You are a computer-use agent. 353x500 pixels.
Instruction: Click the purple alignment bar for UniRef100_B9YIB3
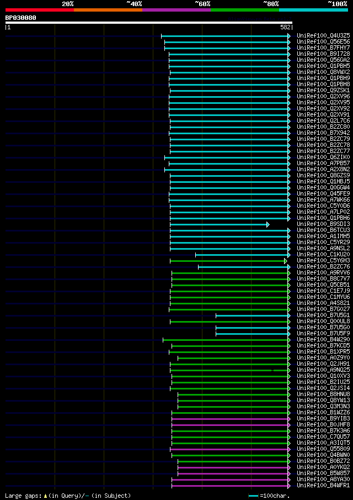coord(231,419)
